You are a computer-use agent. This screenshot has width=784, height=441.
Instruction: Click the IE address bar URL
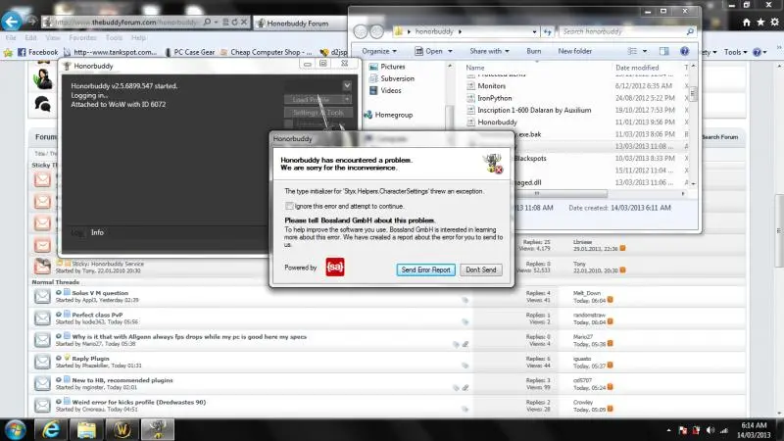coord(125,23)
